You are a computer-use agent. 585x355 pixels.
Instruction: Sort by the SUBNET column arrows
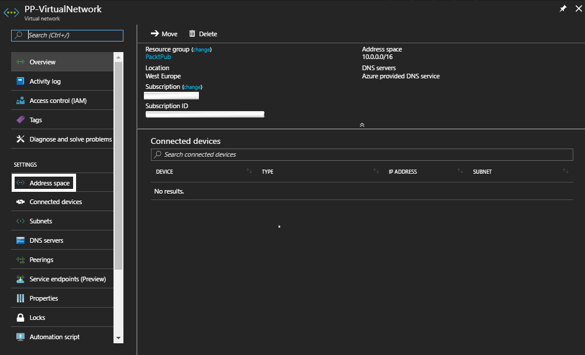pyautogui.click(x=565, y=171)
